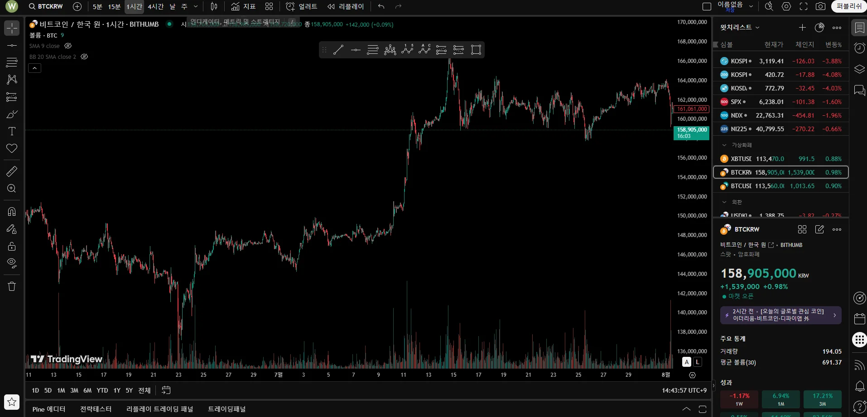The height and width of the screenshot is (417, 867).
Task: Switch to the 4시간 timeframe
Action: pos(155,6)
